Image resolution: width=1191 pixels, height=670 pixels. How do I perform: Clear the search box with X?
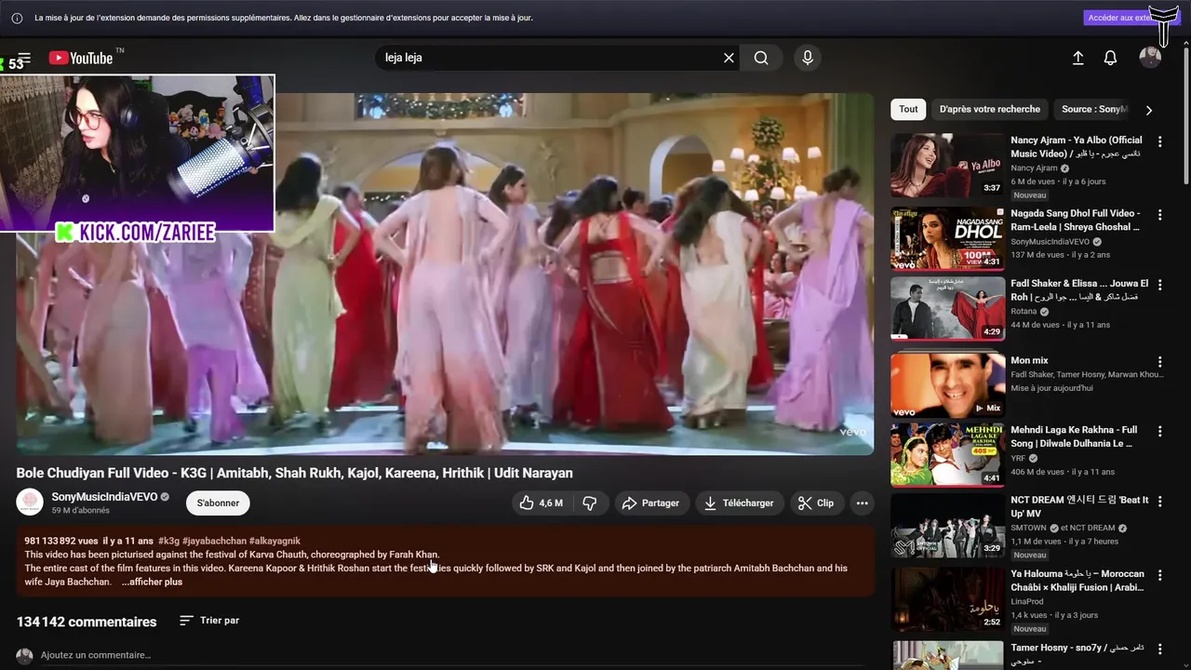point(729,58)
